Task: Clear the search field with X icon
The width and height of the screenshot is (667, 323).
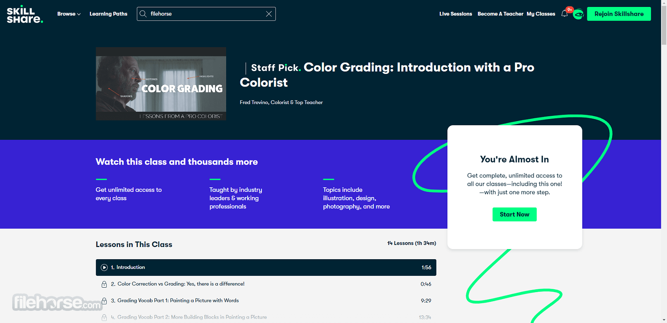Action: pos(269,14)
